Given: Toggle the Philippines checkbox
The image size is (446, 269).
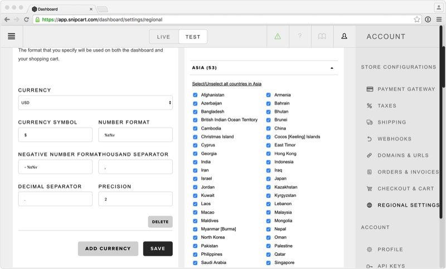Looking at the screenshot, I should [x=195, y=254].
